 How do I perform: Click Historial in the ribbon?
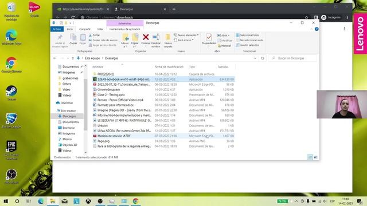[x=224, y=46]
